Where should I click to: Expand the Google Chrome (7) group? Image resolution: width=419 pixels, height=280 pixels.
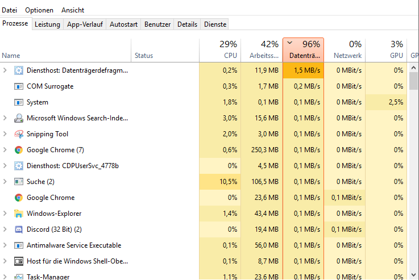point(5,150)
